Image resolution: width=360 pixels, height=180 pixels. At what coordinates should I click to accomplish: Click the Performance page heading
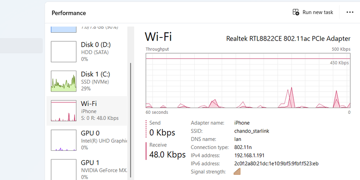point(69,13)
